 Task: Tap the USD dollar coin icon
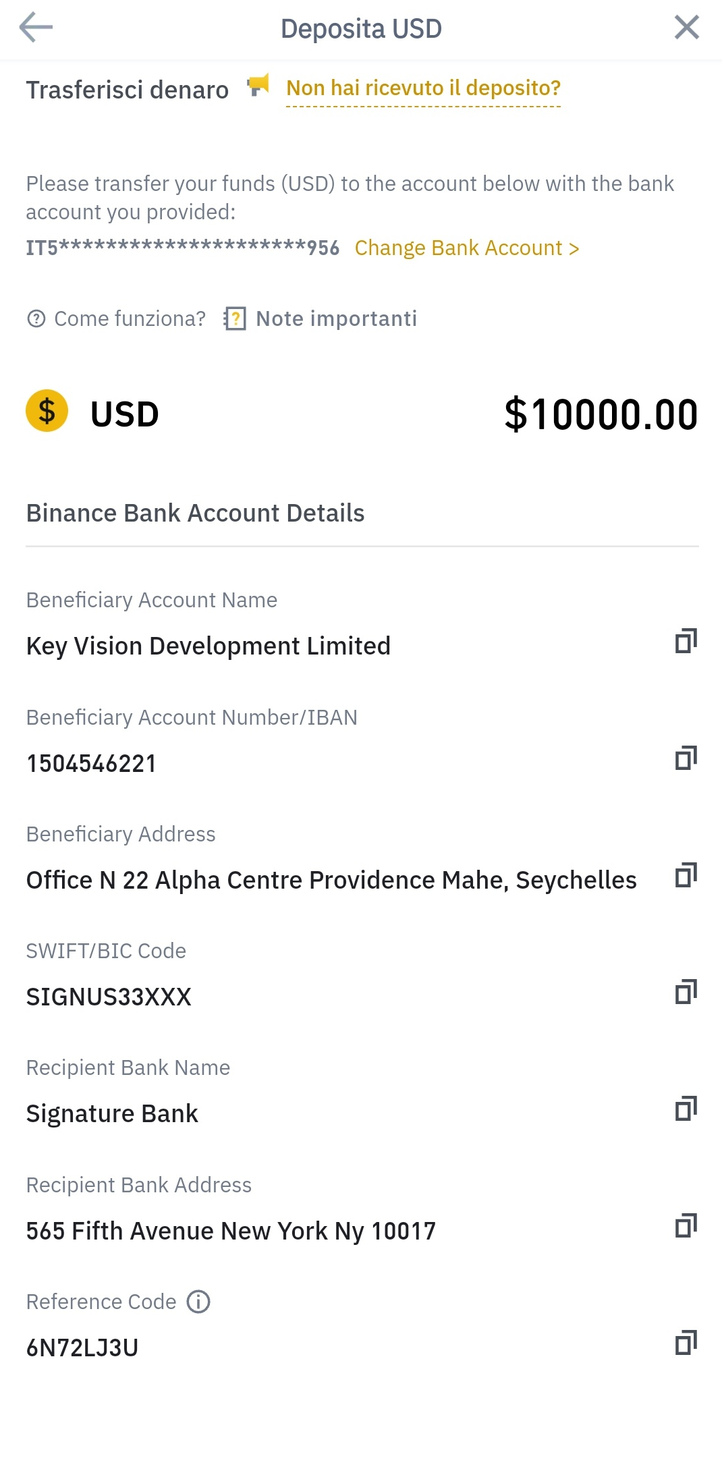47,411
